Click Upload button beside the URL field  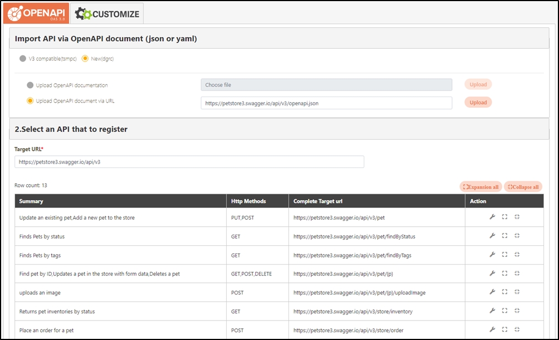[478, 103]
